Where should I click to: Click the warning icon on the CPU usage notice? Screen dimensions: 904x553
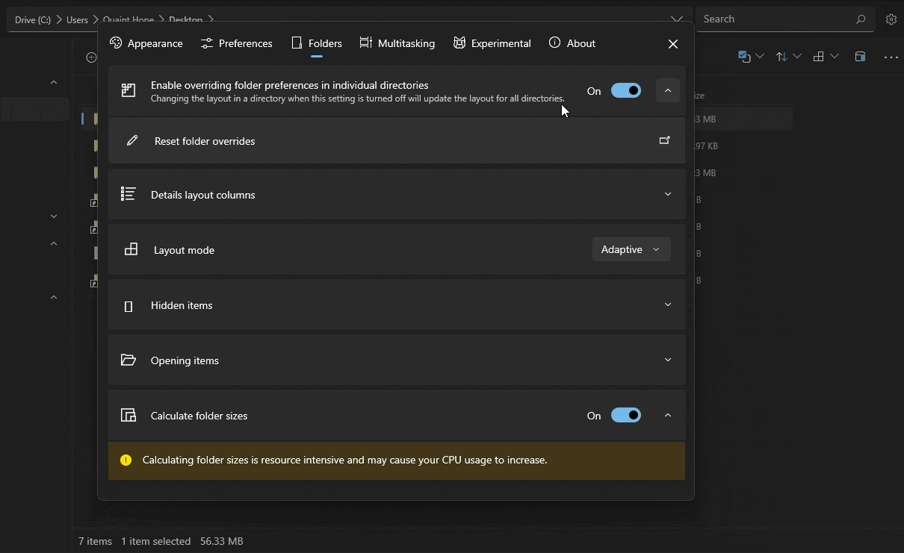tap(126, 460)
